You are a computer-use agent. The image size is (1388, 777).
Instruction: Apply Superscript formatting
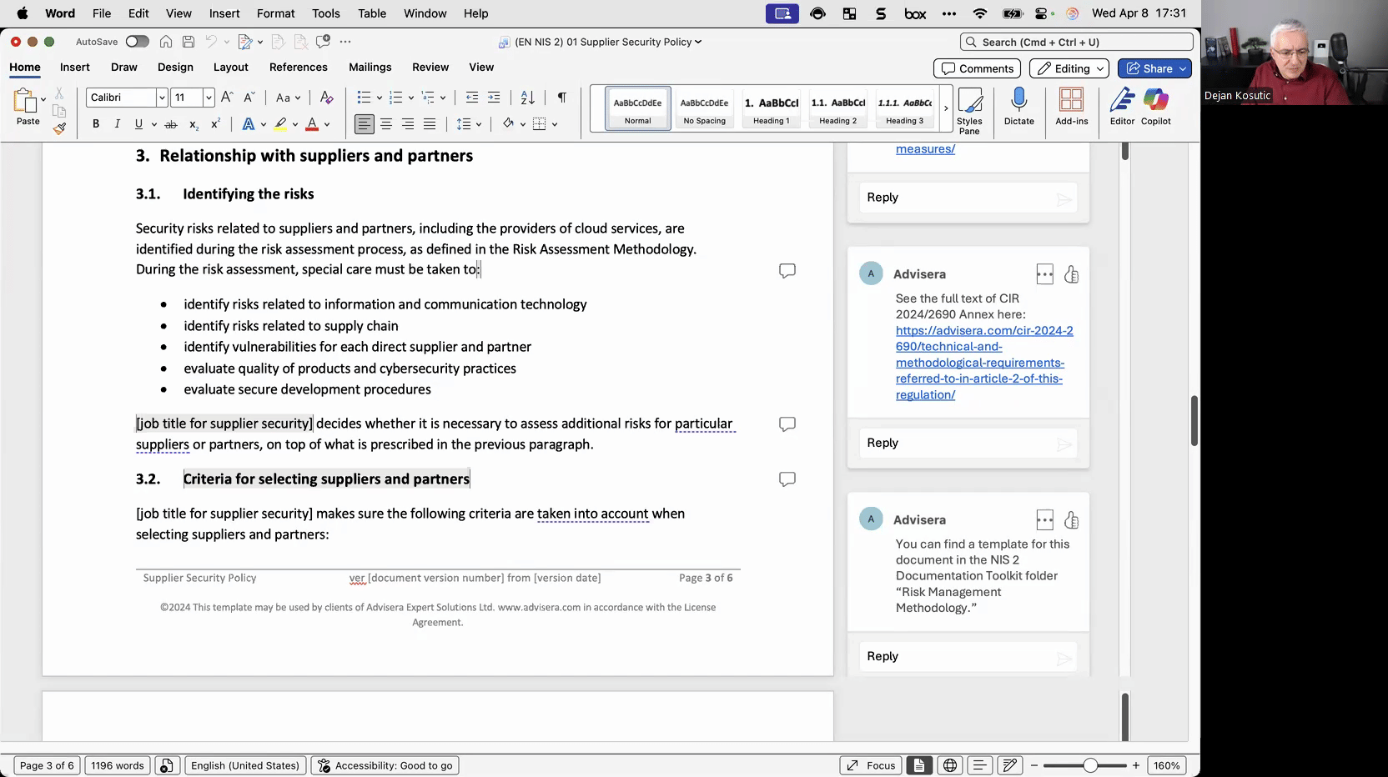[215, 124]
